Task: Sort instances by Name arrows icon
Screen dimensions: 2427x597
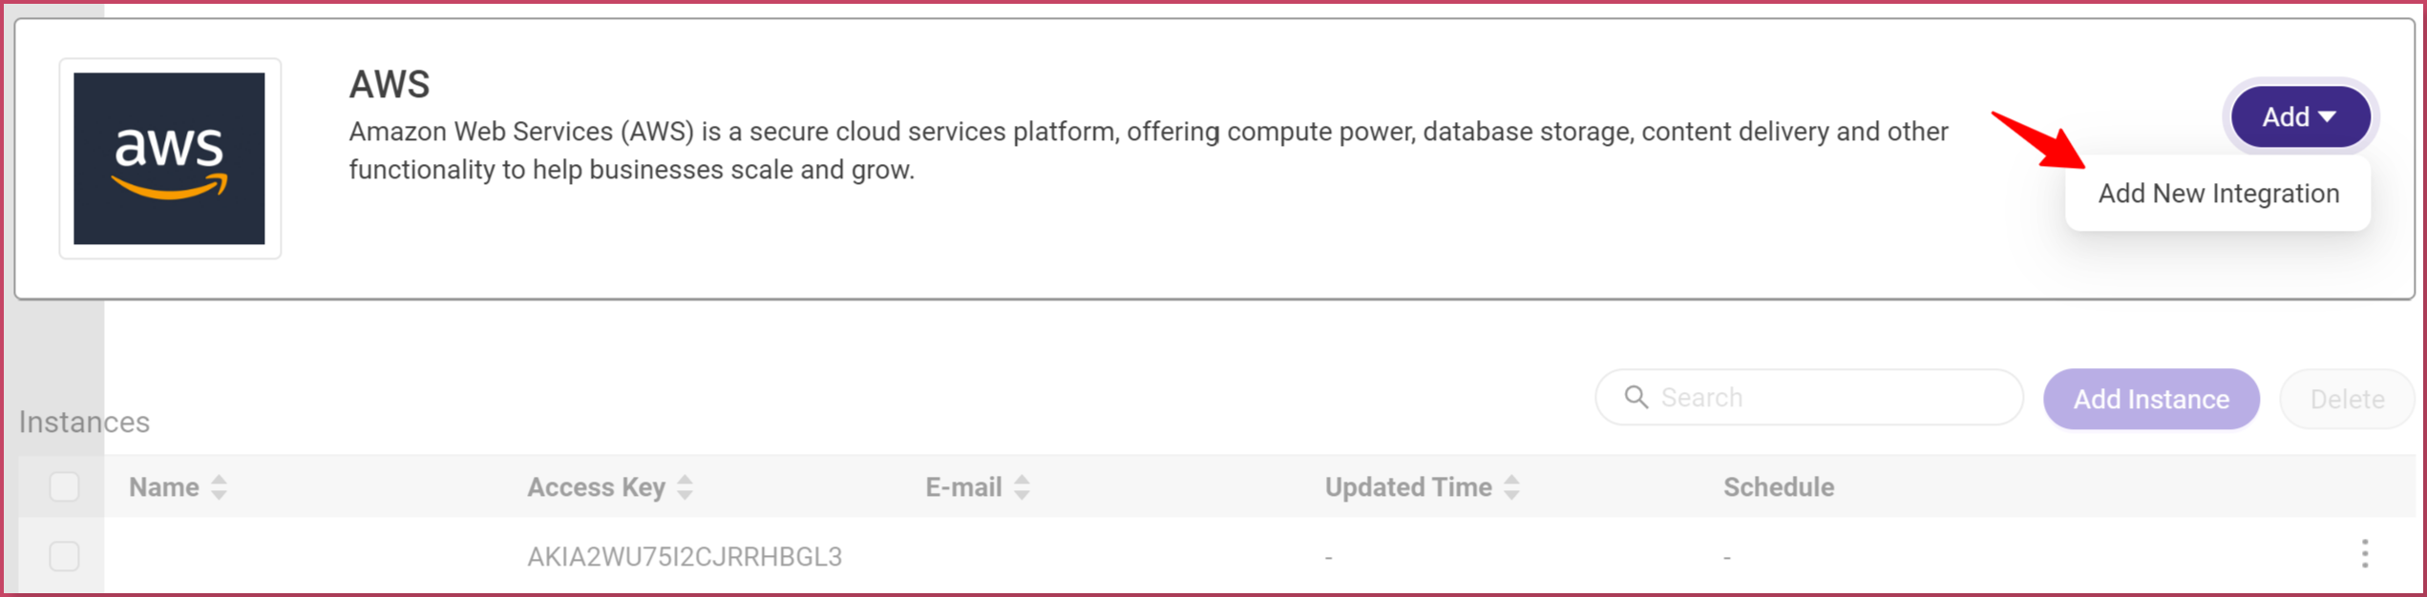Action: (220, 487)
